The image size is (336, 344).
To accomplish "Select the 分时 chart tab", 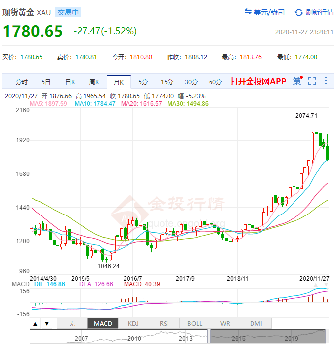I will click(x=21, y=82).
